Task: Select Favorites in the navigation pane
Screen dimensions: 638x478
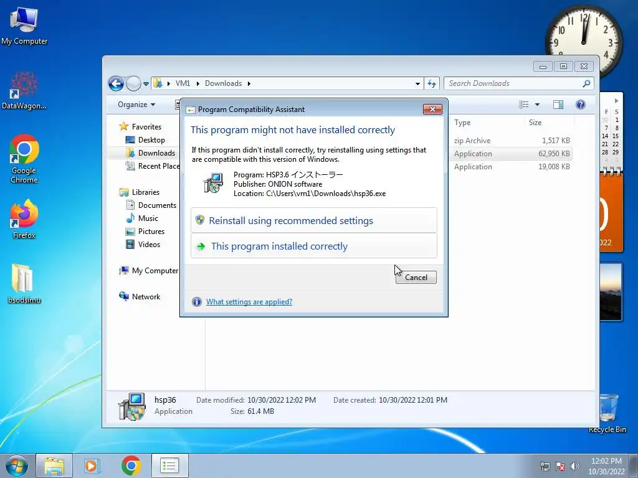Action: click(x=146, y=127)
